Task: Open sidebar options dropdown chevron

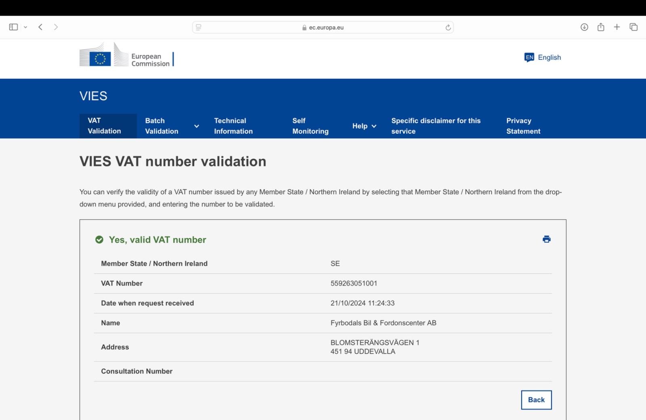Action: [x=25, y=27]
